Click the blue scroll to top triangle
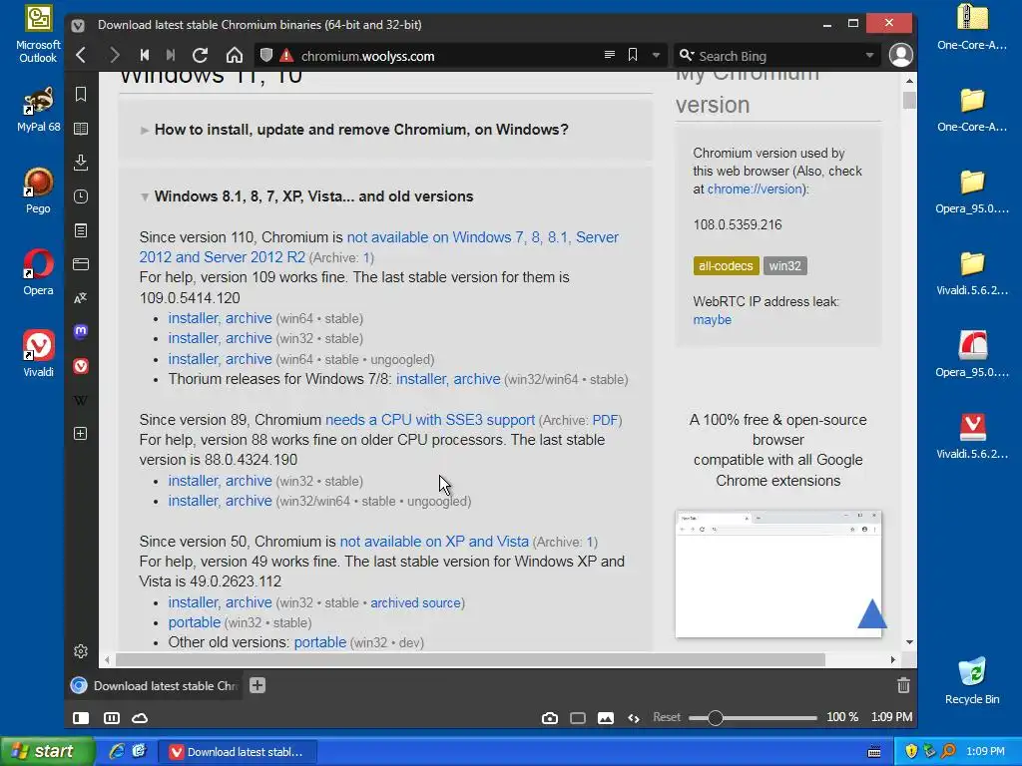 coord(872,613)
